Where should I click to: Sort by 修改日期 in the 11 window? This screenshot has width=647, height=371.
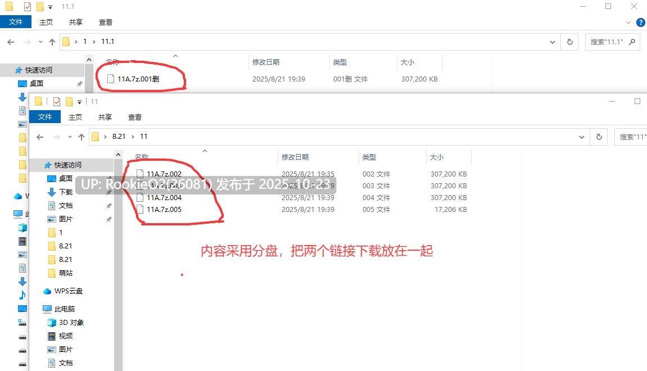tap(295, 157)
